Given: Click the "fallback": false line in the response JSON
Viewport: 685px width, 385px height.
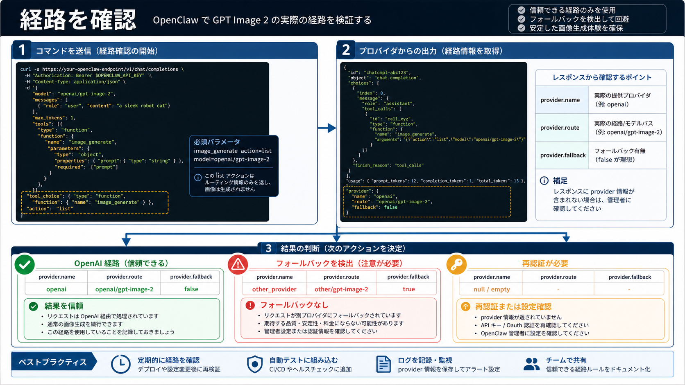Looking at the screenshot, I should tap(374, 207).
